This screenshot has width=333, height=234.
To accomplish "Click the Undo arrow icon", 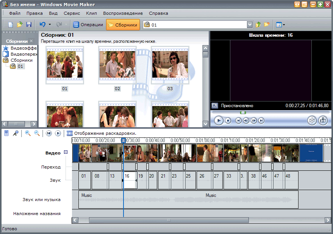I will coord(42,25).
